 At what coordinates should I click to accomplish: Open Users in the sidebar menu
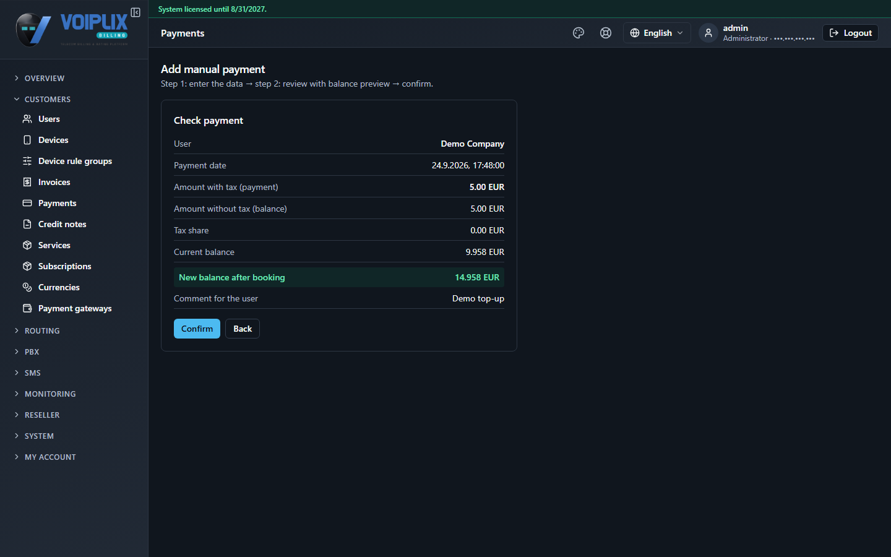point(49,119)
